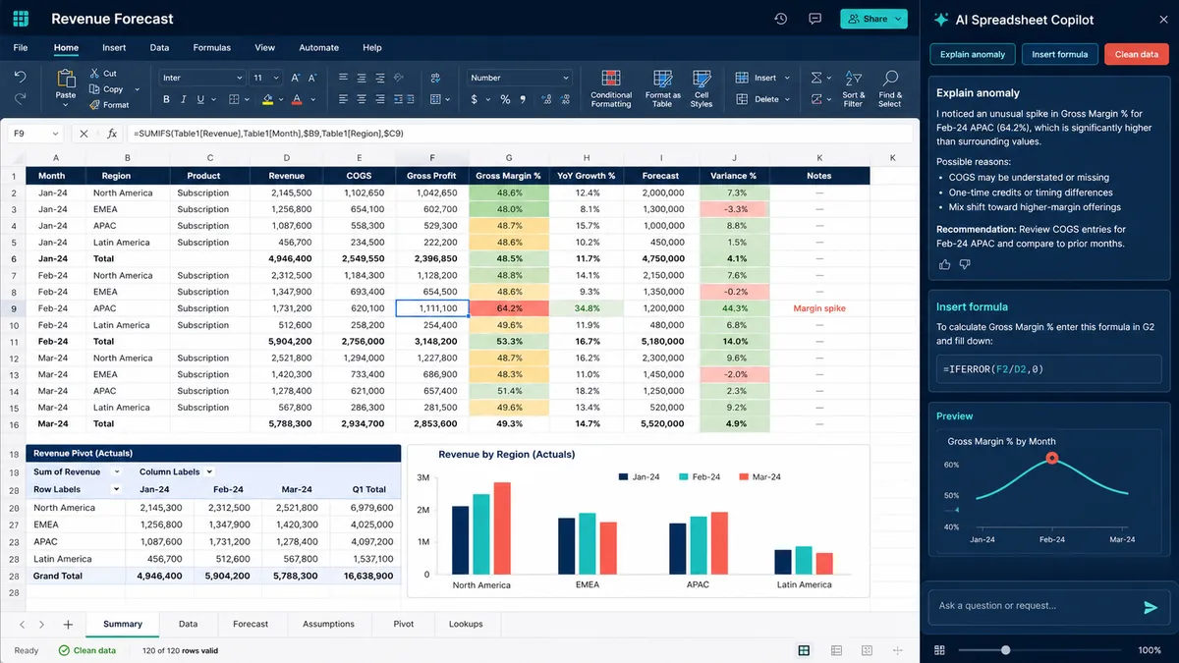Open Format as Table

[662, 88]
